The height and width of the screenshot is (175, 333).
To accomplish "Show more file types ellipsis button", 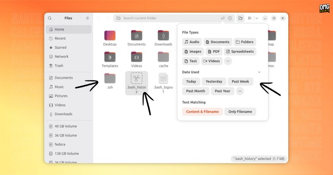I will (x=228, y=61).
